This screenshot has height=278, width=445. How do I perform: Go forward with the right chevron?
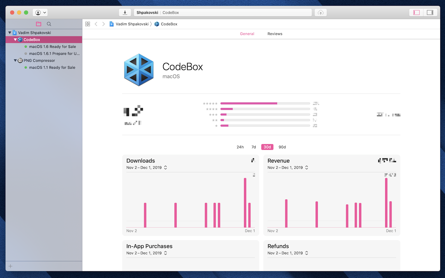[x=103, y=24]
